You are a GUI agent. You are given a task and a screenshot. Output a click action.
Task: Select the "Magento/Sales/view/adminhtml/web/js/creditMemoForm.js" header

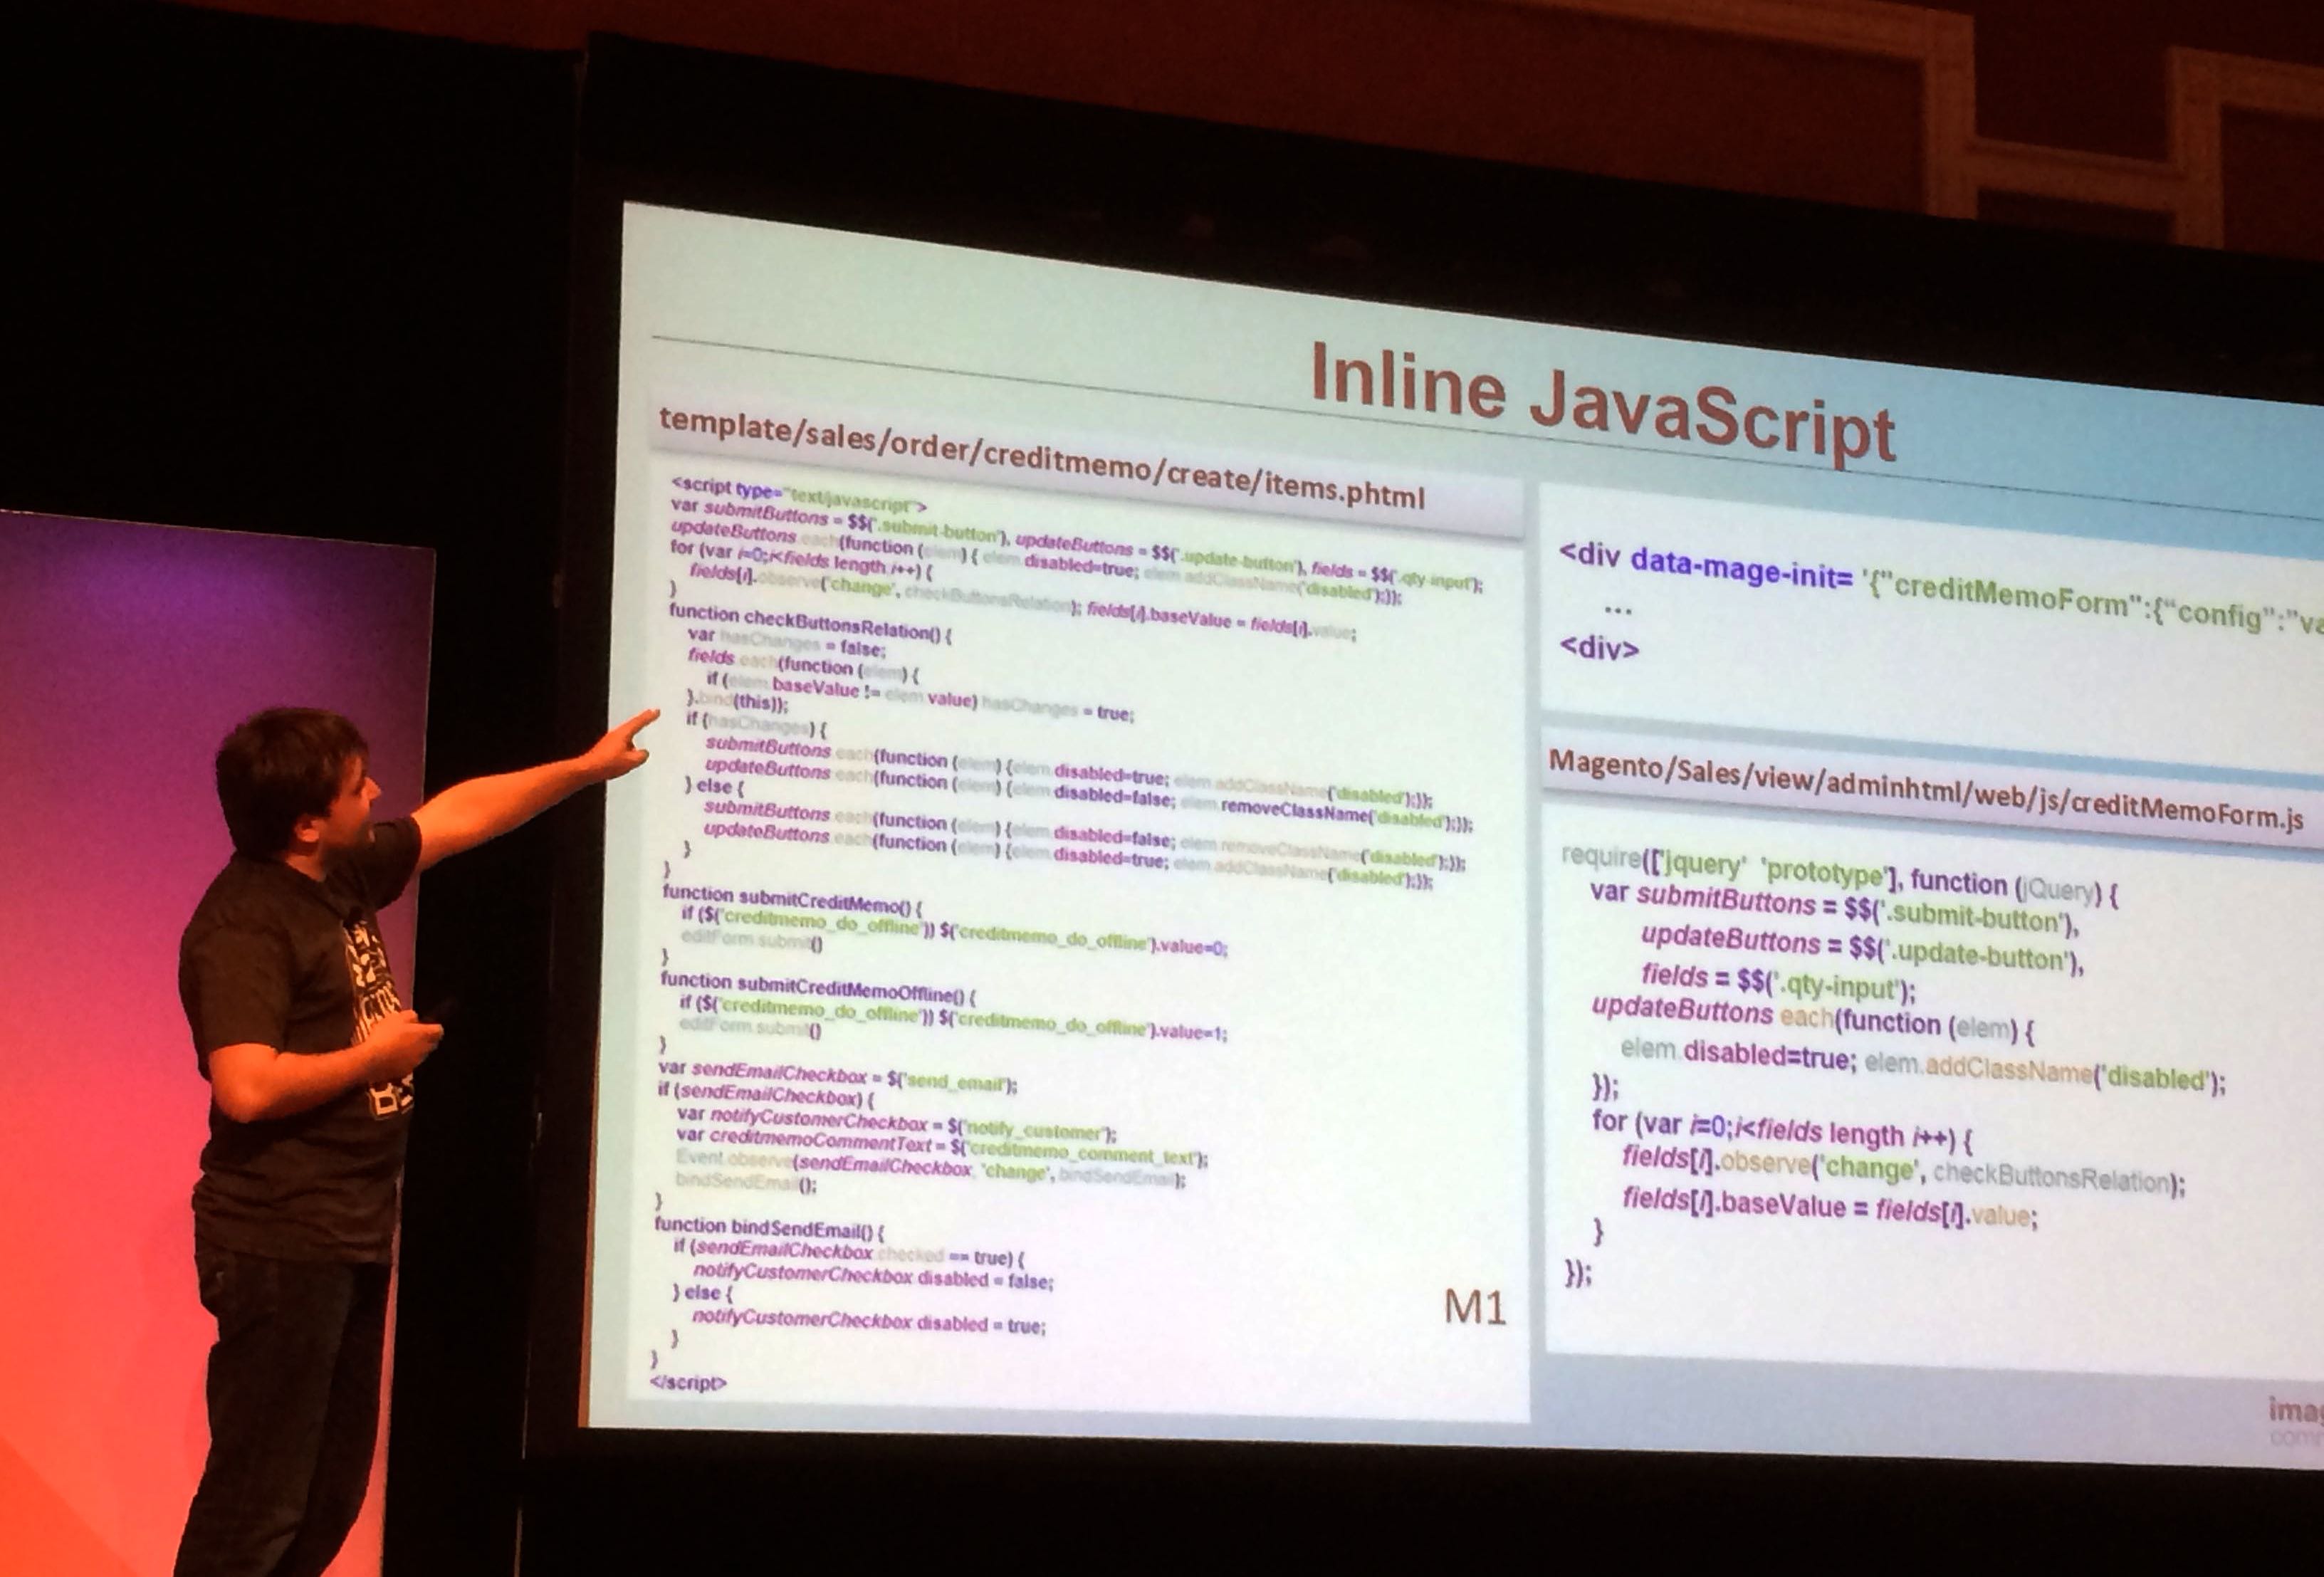tap(1925, 791)
